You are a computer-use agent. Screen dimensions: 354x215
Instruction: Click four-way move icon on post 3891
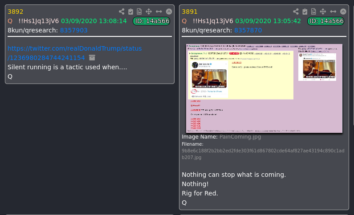323,12
